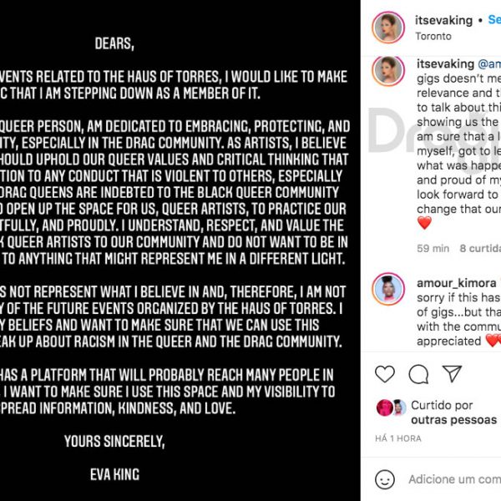Open the Toronto location link

coord(433,36)
